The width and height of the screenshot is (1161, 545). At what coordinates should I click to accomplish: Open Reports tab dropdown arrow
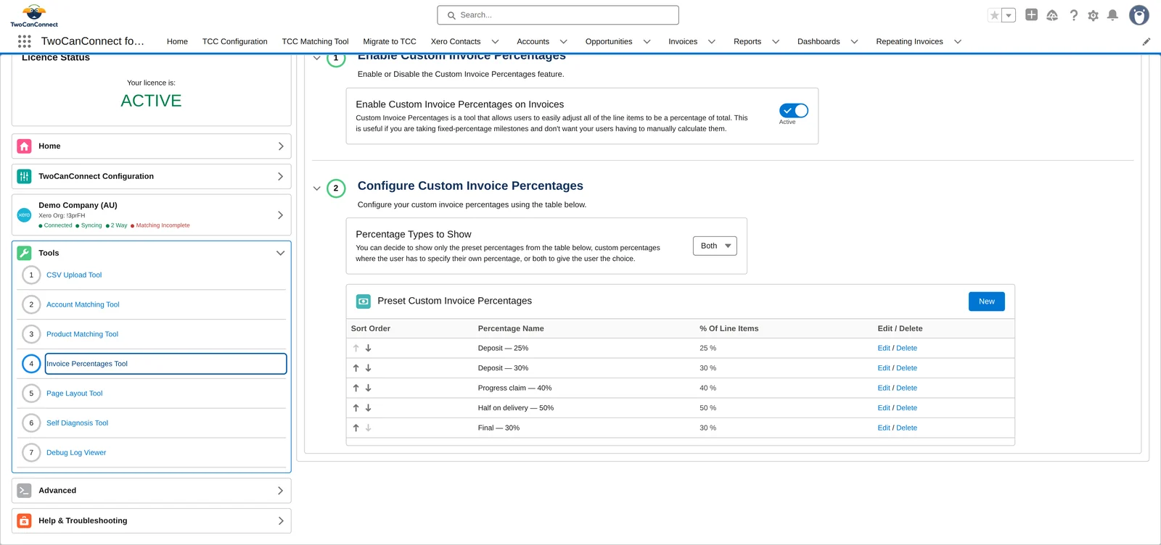776,42
